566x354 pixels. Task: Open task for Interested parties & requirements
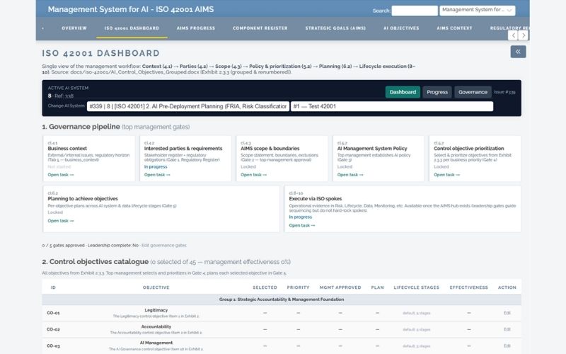pyautogui.click(x=157, y=175)
